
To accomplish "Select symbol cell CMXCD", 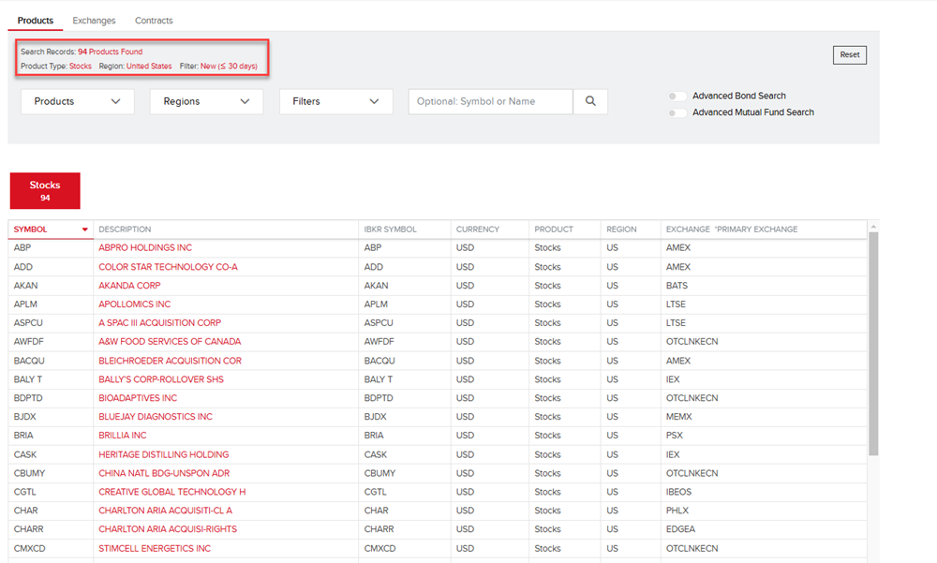I will tap(30, 549).
